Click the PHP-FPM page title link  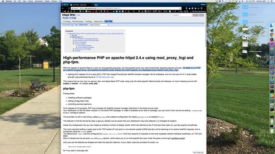tap(69, 18)
